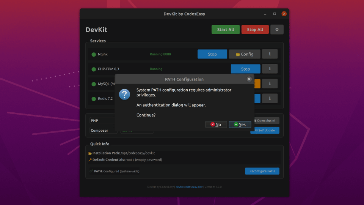This screenshot has height=205, width=364.
Task: Click Reconfigure PATH button
Action: point(262,171)
